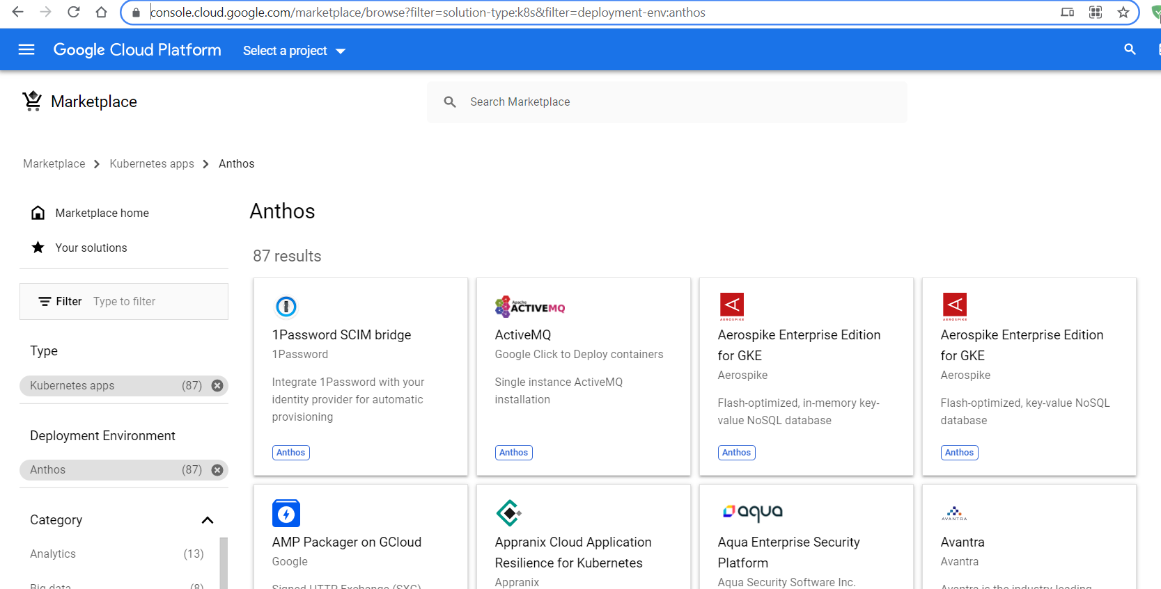Image resolution: width=1161 pixels, height=589 pixels.
Task: Remove the Anthos deployment filter chip
Action: point(217,470)
